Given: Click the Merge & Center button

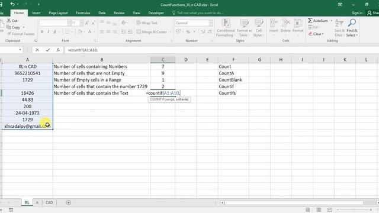Looking at the screenshot, I should coord(152,32).
